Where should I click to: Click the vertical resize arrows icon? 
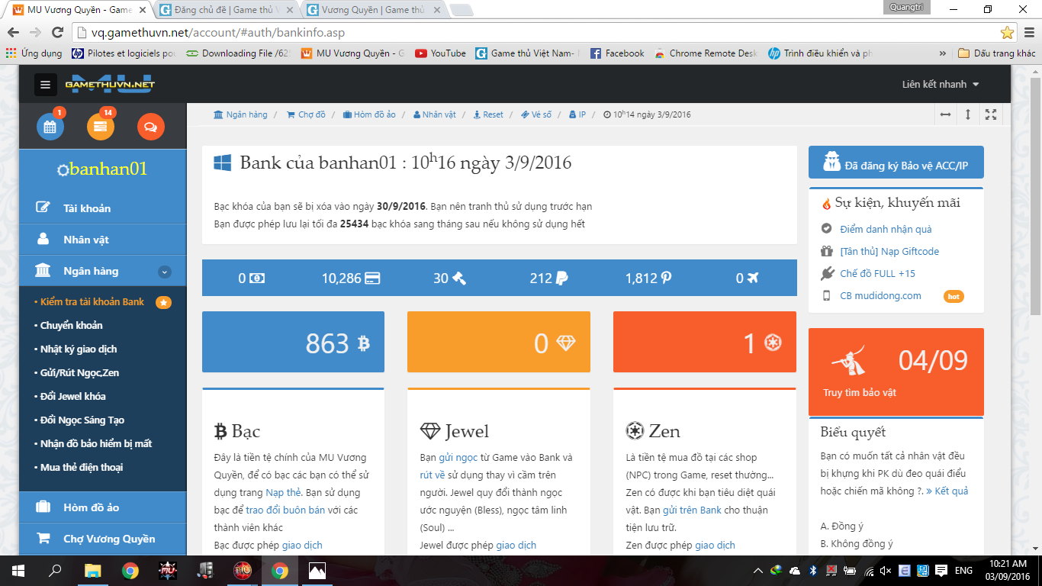pos(968,114)
